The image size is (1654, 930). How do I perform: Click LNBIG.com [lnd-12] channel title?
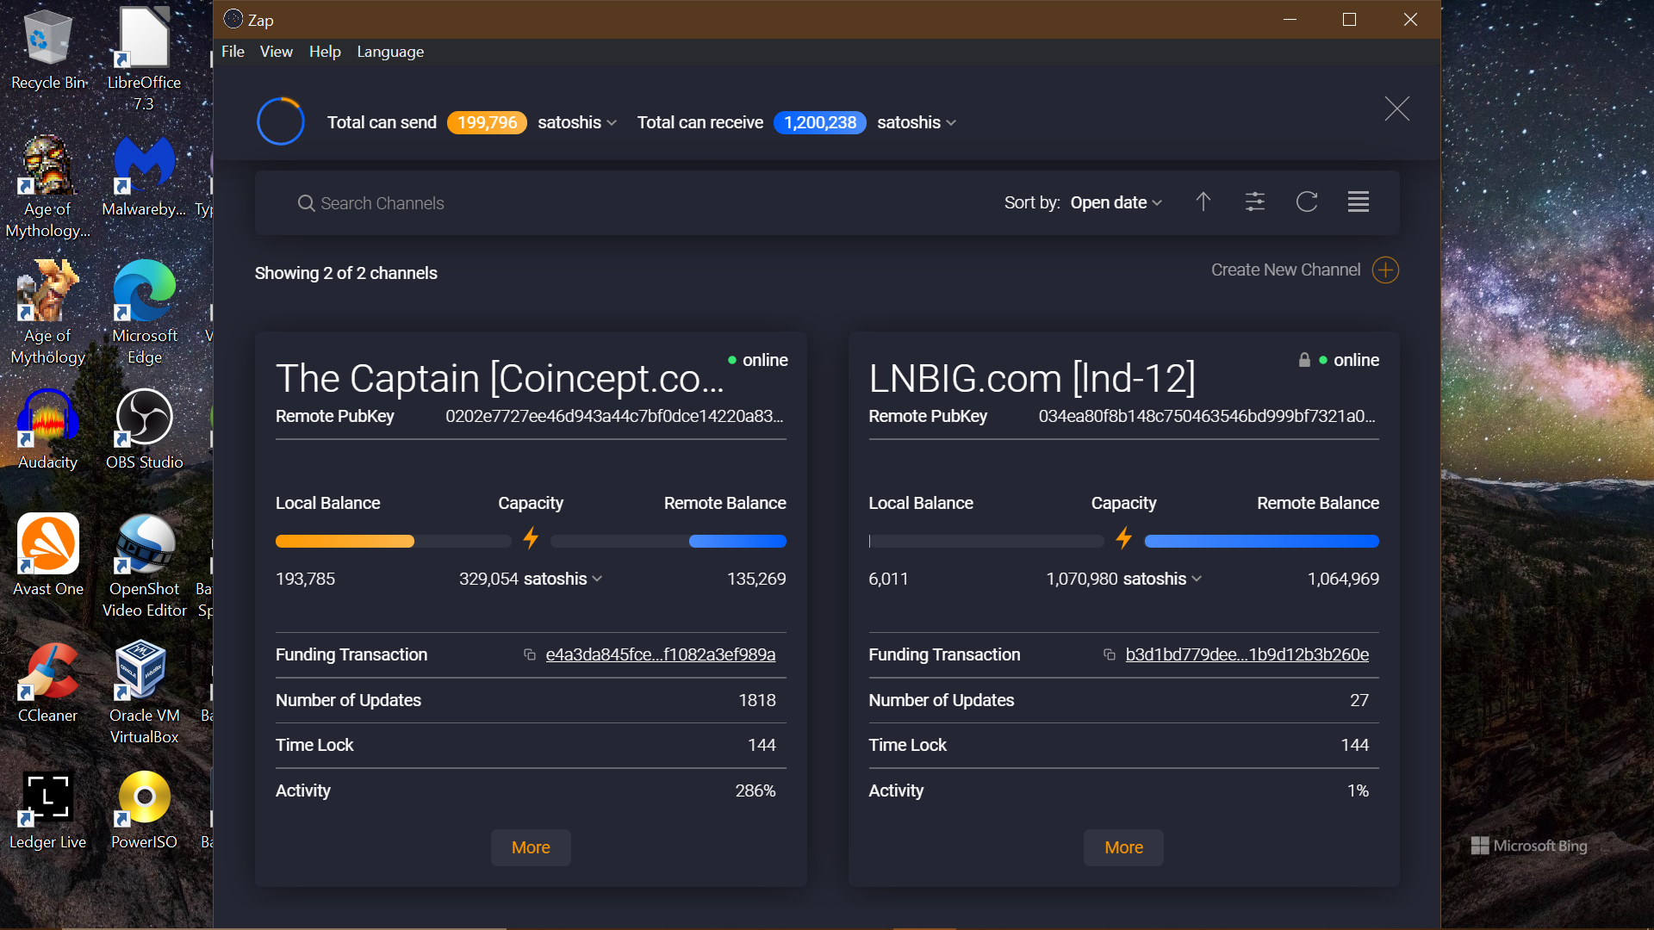point(1032,379)
